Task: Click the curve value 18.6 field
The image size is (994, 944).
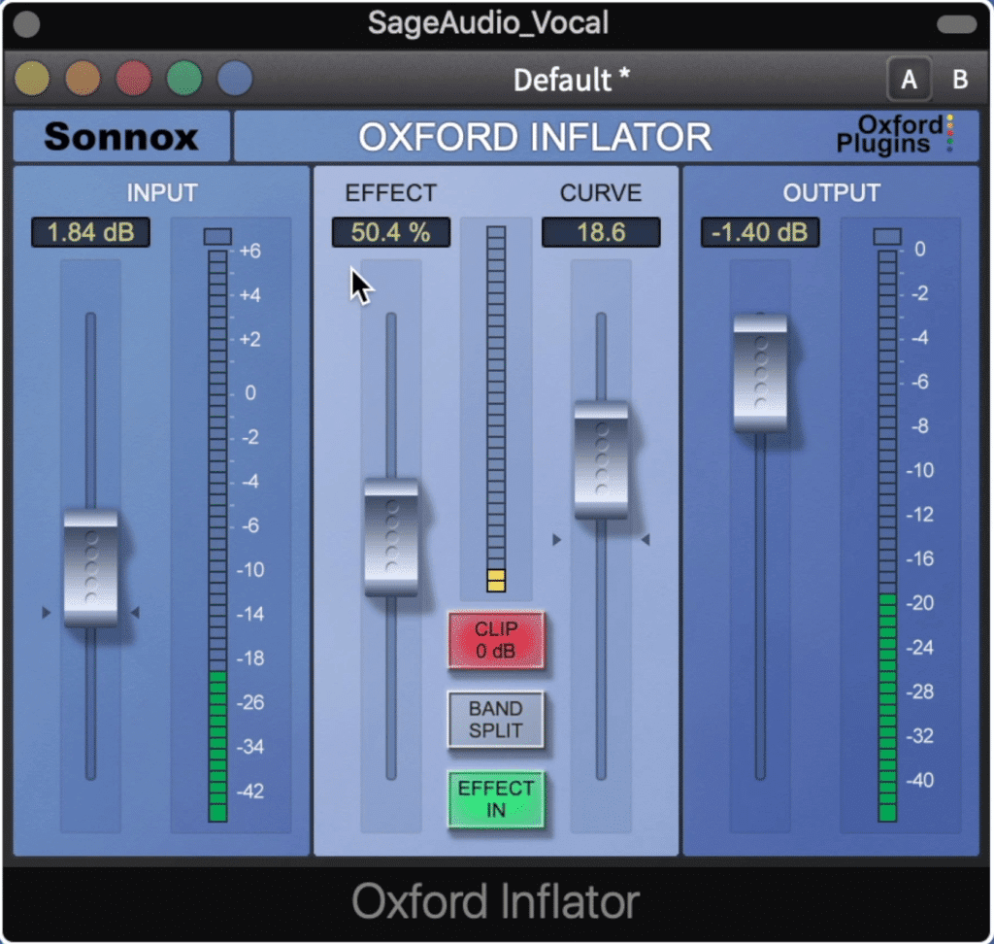Action: pyautogui.click(x=601, y=232)
